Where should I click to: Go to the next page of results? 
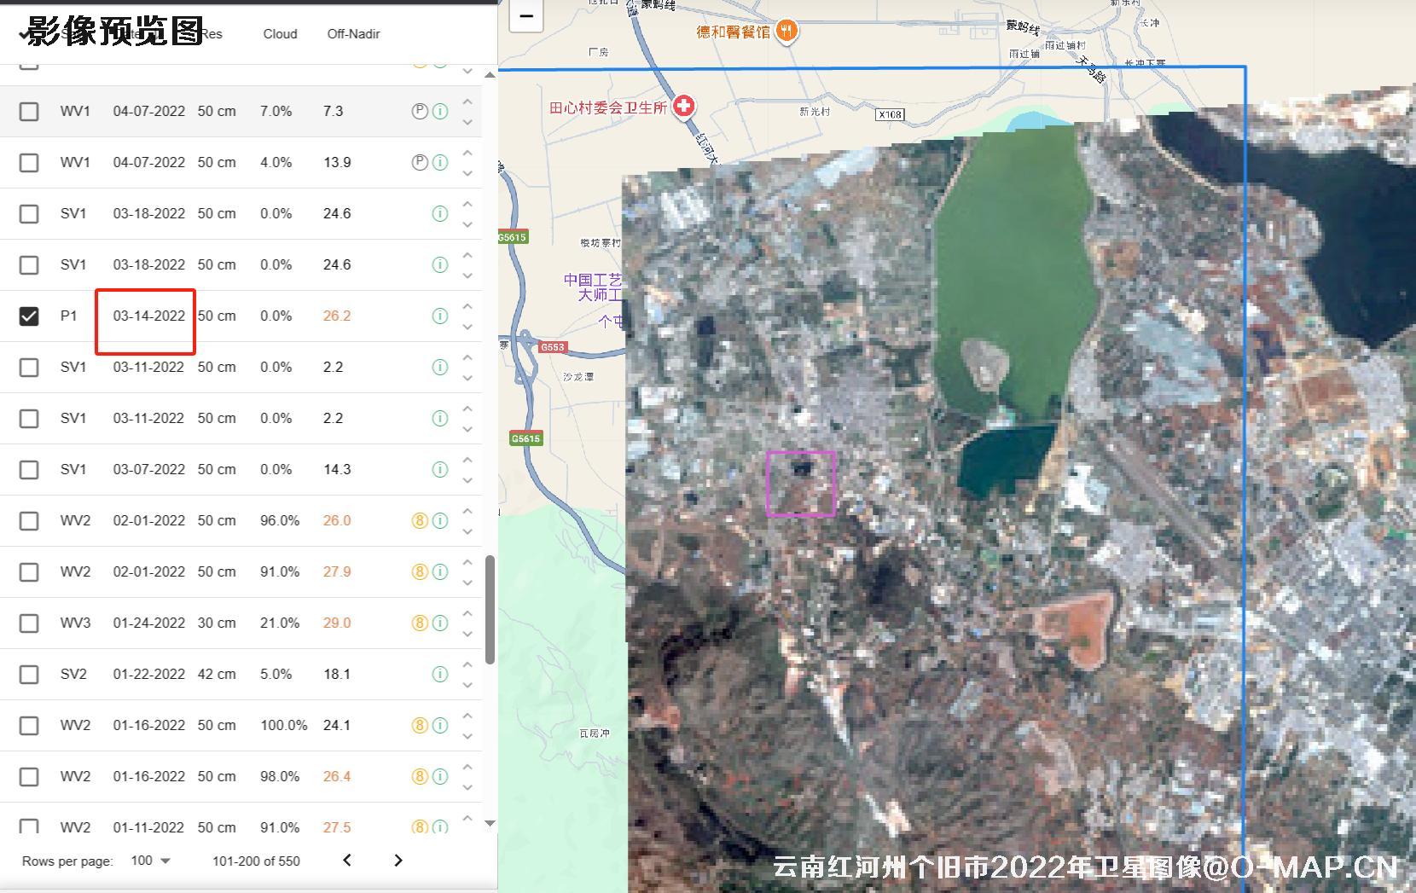coord(398,861)
